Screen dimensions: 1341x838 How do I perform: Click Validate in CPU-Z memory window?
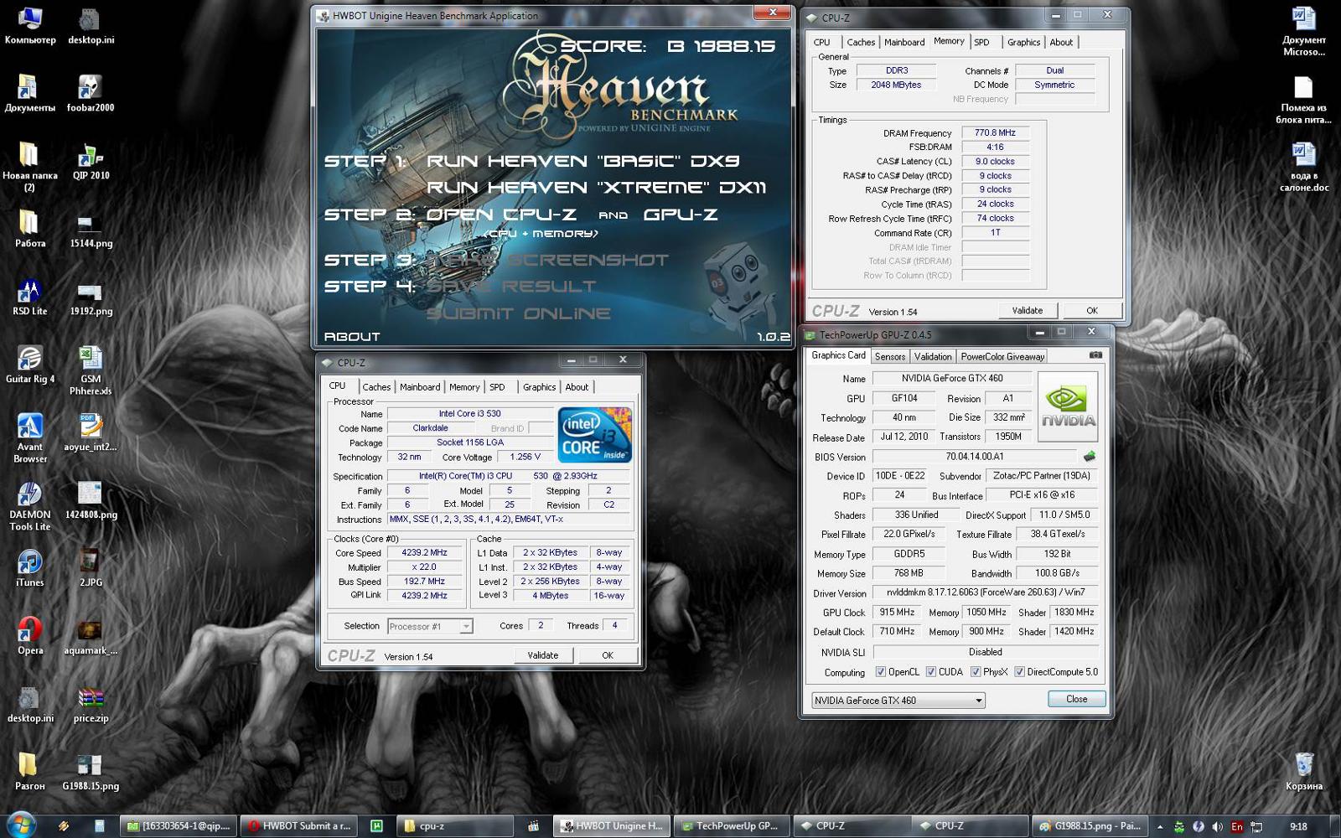(1028, 310)
